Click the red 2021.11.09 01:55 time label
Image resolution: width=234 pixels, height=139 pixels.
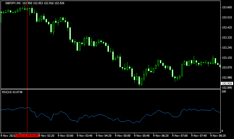point(27,135)
